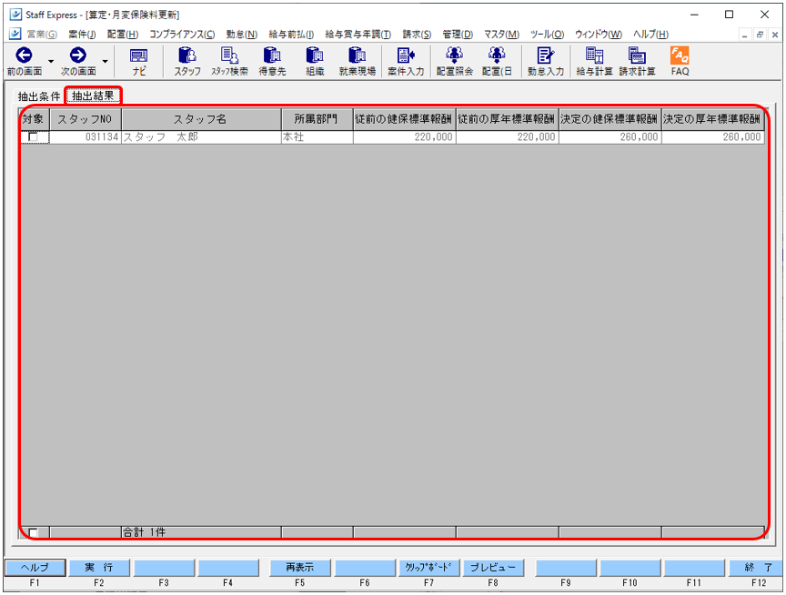The image size is (786, 595).
Task: Open スタッフ検索 staff search icon
Action: [229, 61]
